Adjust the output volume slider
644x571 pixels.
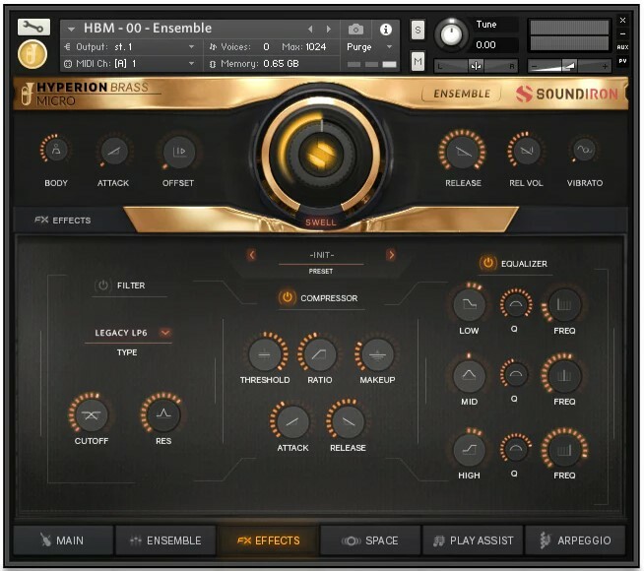pyautogui.click(x=569, y=66)
